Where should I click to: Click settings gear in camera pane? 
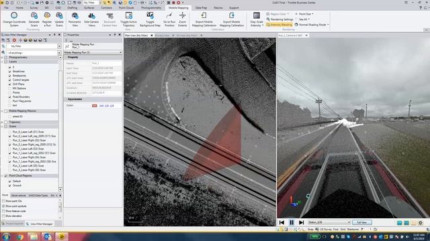(421, 223)
